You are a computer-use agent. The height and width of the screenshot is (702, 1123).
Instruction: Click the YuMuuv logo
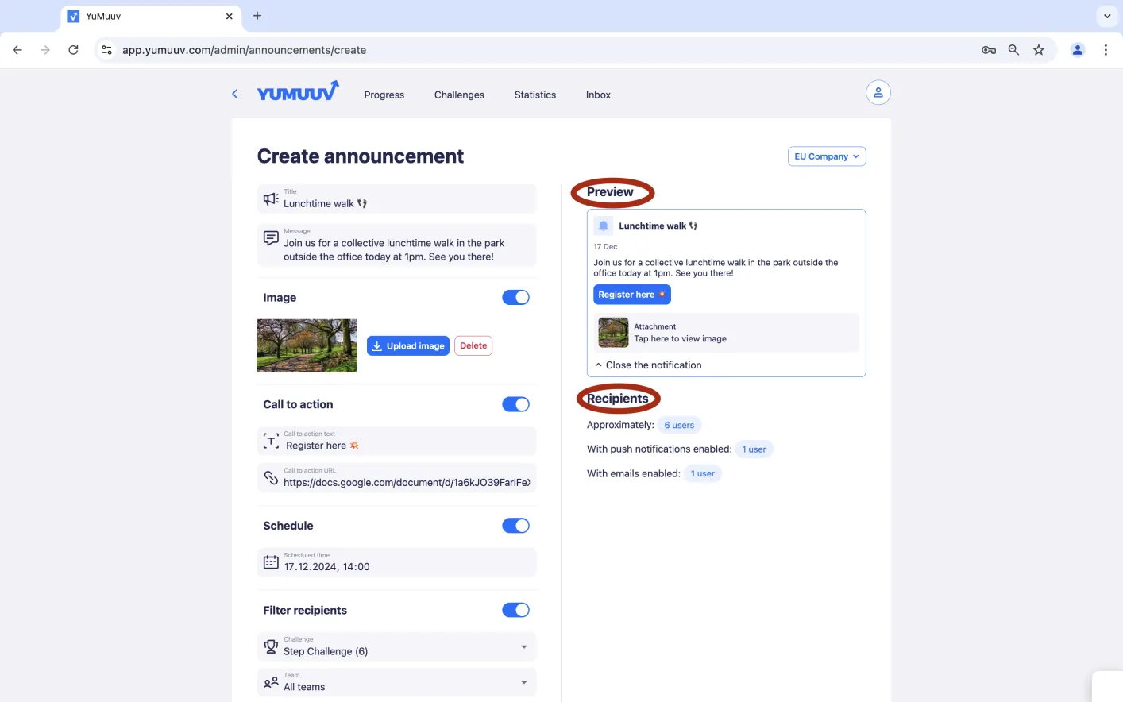point(298,92)
